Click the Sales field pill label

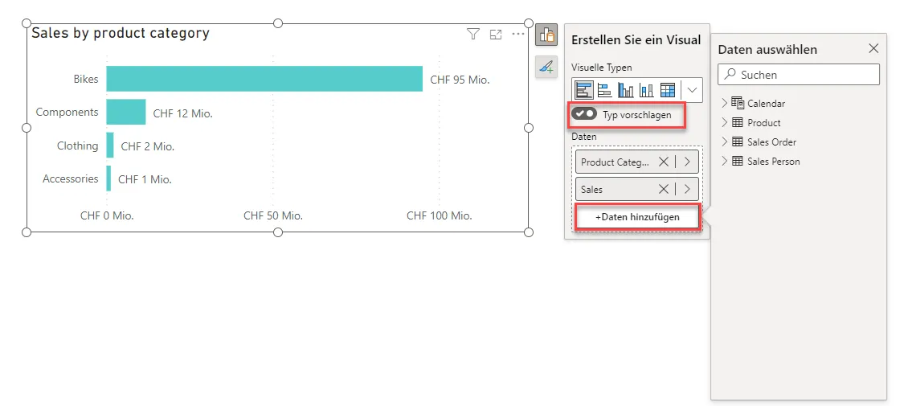[592, 190]
